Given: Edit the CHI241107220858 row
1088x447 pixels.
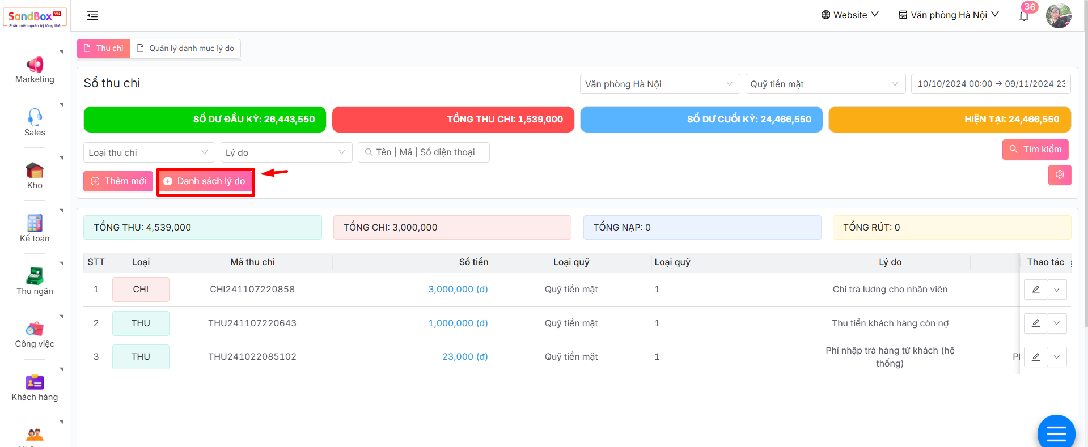Looking at the screenshot, I should (x=1035, y=290).
